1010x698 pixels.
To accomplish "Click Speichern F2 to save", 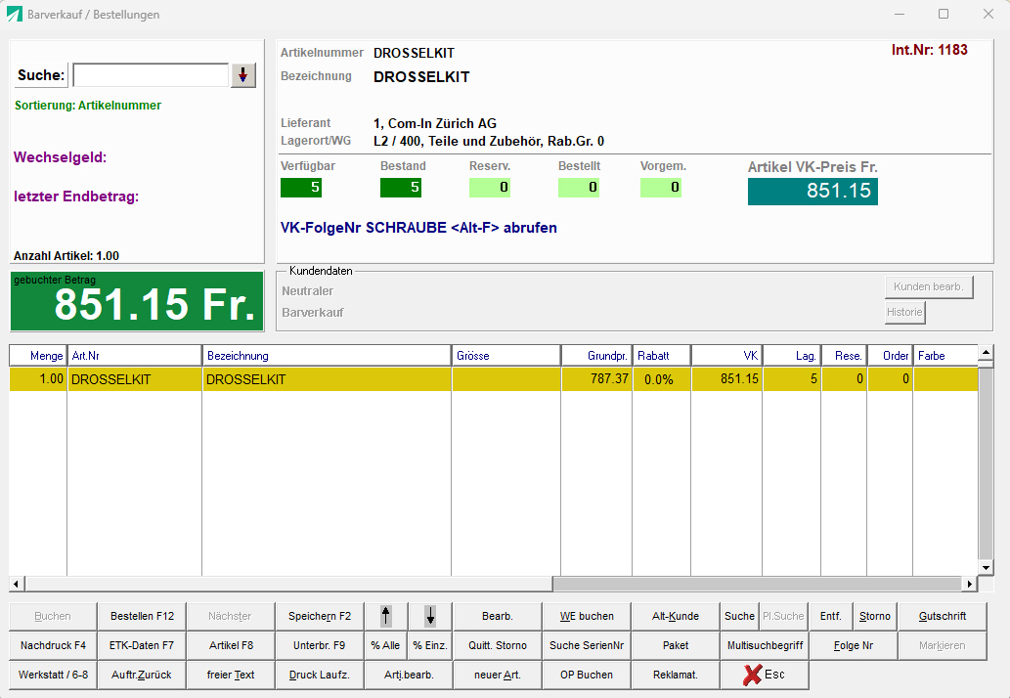I will click(x=320, y=616).
